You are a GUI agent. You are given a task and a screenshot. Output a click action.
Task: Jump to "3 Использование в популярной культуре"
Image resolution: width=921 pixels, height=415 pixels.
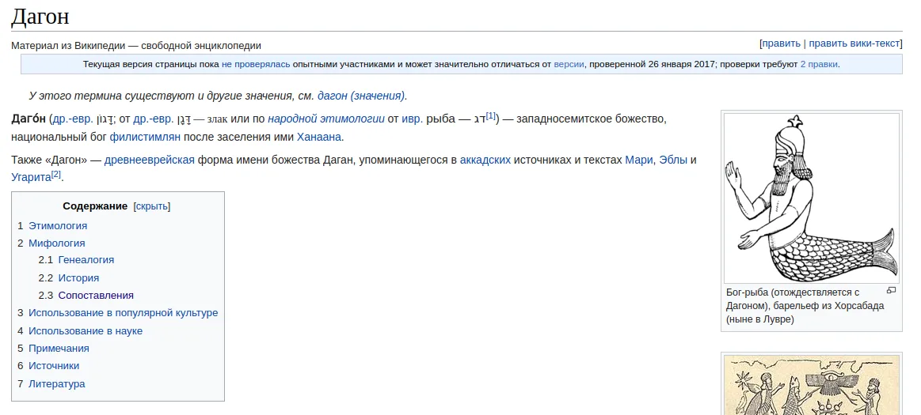pyautogui.click(x=117, y=313)
